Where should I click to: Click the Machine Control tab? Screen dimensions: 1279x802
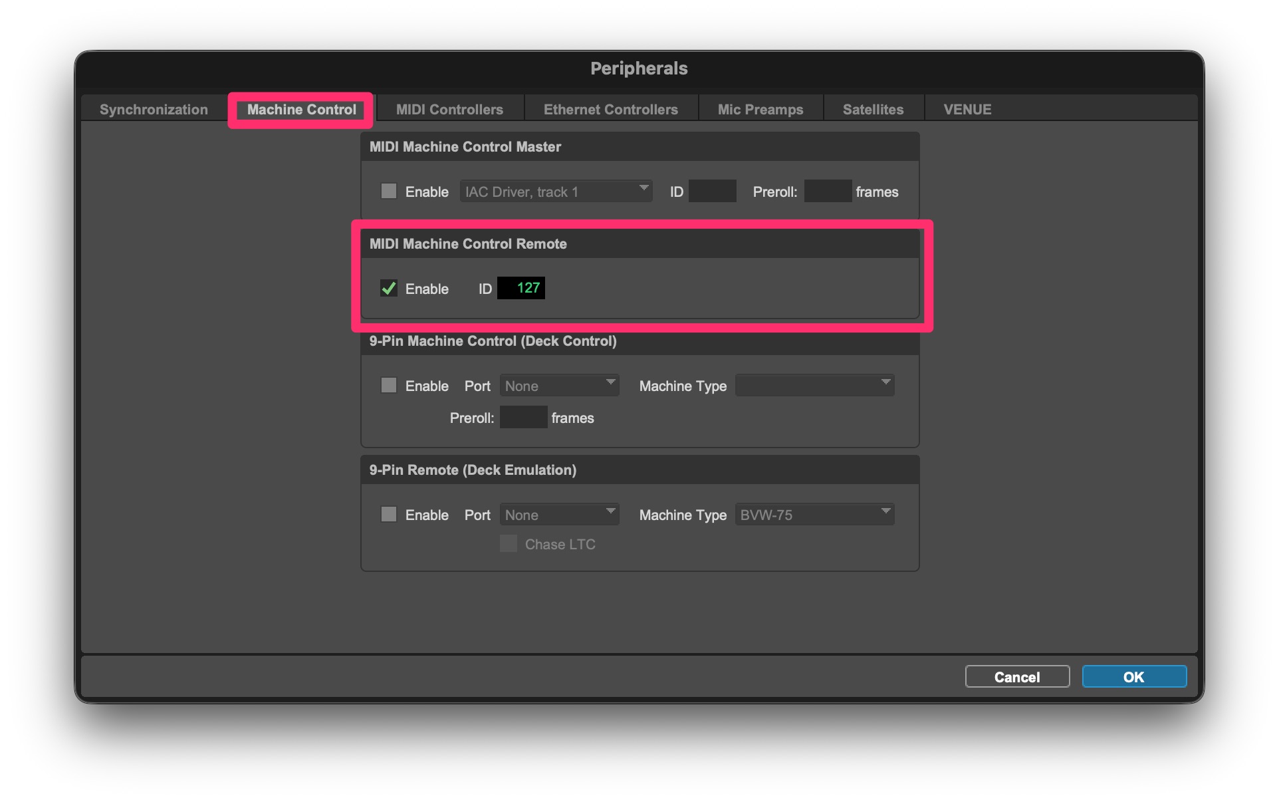pyautogui.click(x=301, y=110)
